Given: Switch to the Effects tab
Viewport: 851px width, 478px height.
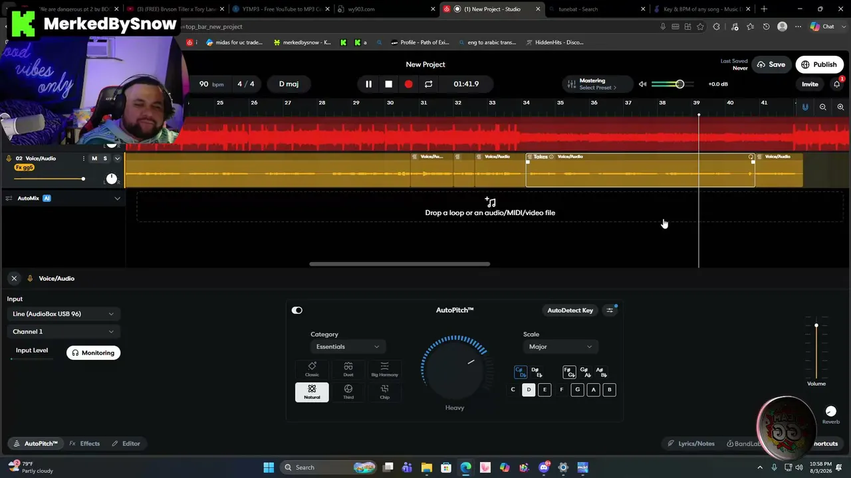Looking at the screenshot, I should pos(84,443).
